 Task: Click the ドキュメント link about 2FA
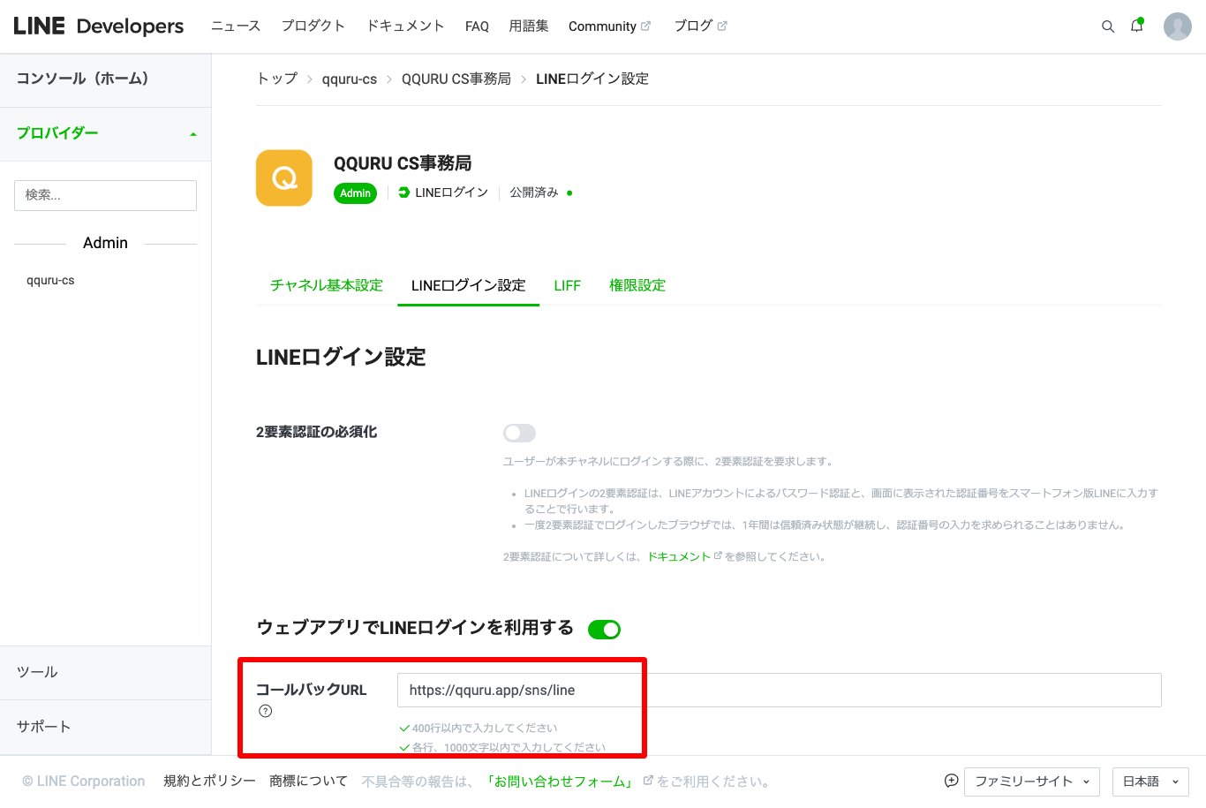[x=678, y=556]
